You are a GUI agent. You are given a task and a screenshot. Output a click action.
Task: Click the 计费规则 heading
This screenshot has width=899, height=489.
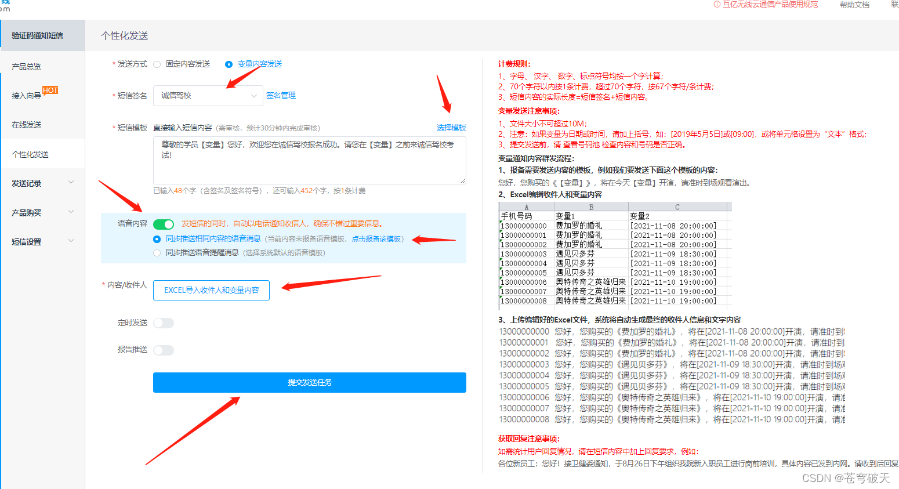click(x=514, y=64)
